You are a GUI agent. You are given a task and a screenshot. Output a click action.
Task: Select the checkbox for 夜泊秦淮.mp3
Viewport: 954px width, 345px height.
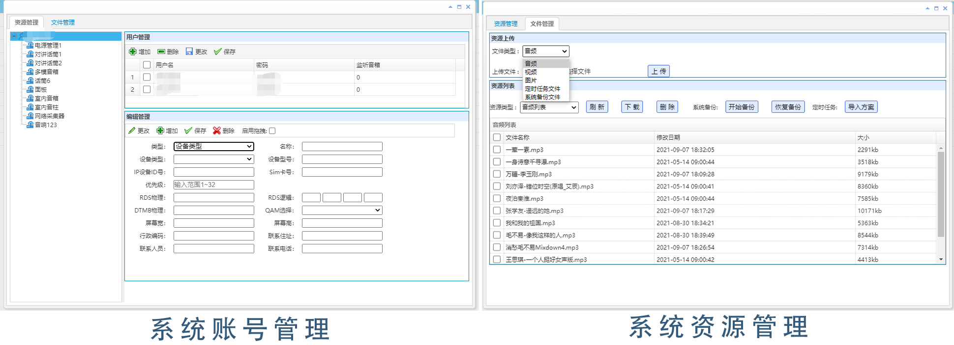coord(497,198)
